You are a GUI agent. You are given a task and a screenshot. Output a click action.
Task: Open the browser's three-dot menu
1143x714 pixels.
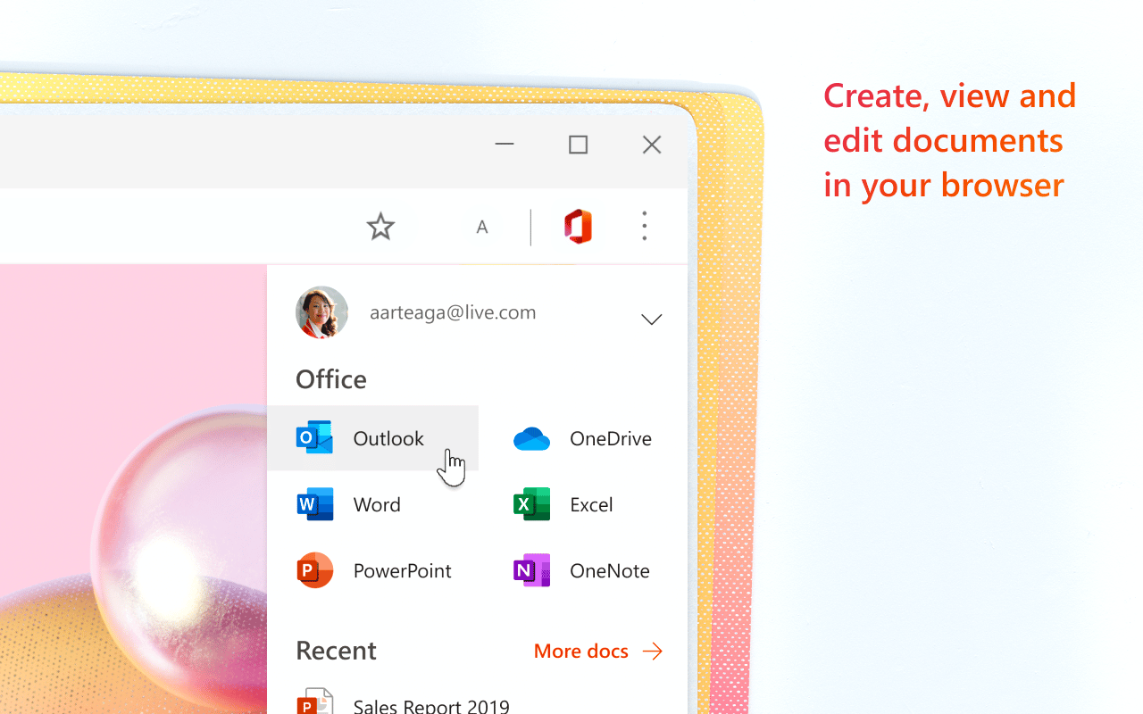pyautogui.click(x=644, y=226)
